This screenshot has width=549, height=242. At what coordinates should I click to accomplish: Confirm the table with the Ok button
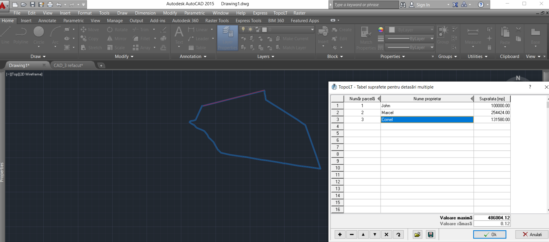490,234
